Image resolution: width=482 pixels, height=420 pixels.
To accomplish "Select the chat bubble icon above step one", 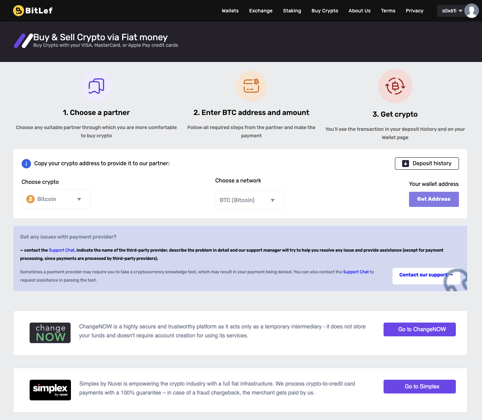I will tap(96, 86).
